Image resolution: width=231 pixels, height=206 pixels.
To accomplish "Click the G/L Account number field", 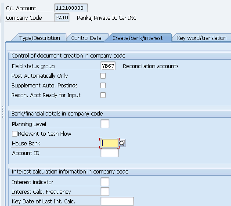I will (x=71, y=8).
